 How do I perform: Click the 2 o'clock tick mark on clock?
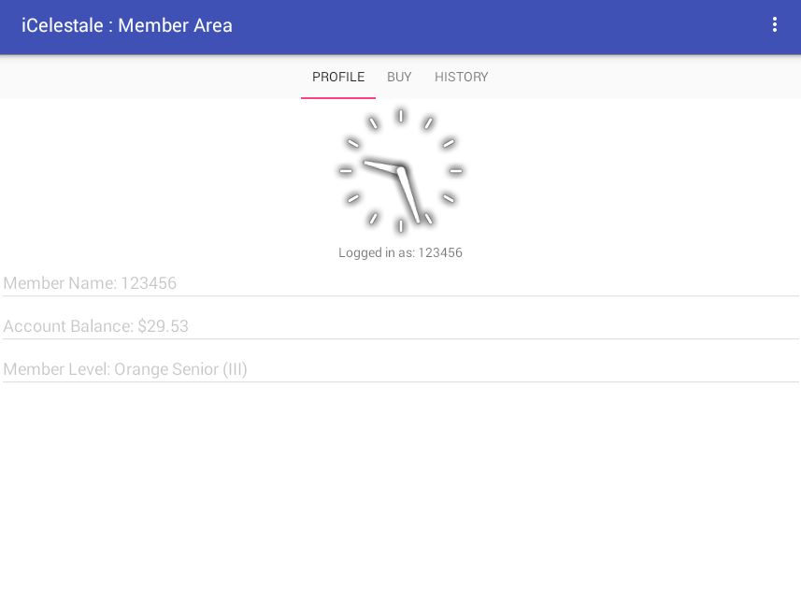449,143
